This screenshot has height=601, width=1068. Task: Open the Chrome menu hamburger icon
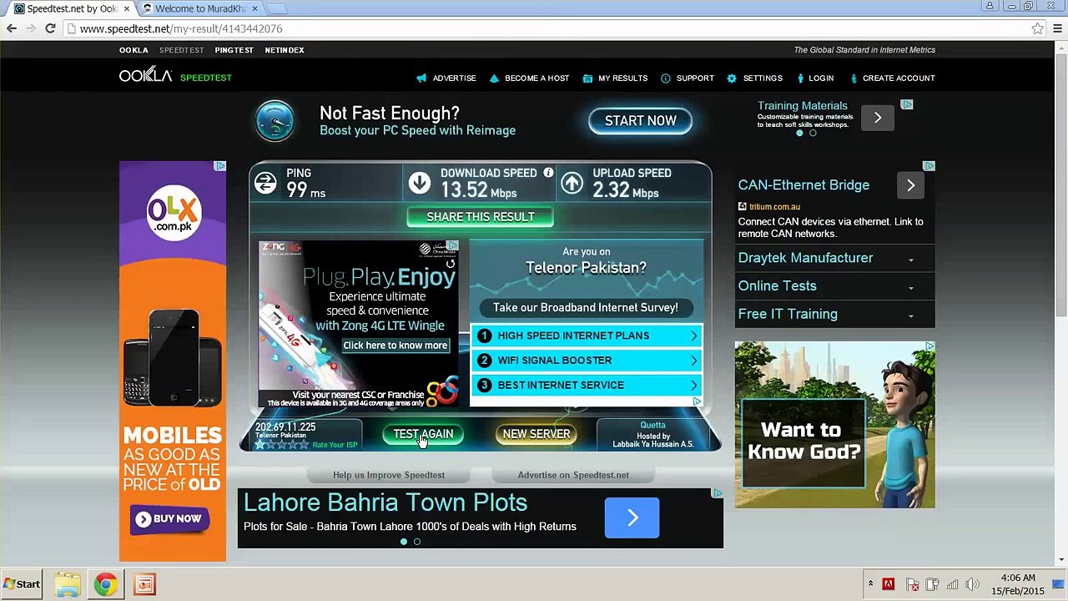[x=1057, y=28]
